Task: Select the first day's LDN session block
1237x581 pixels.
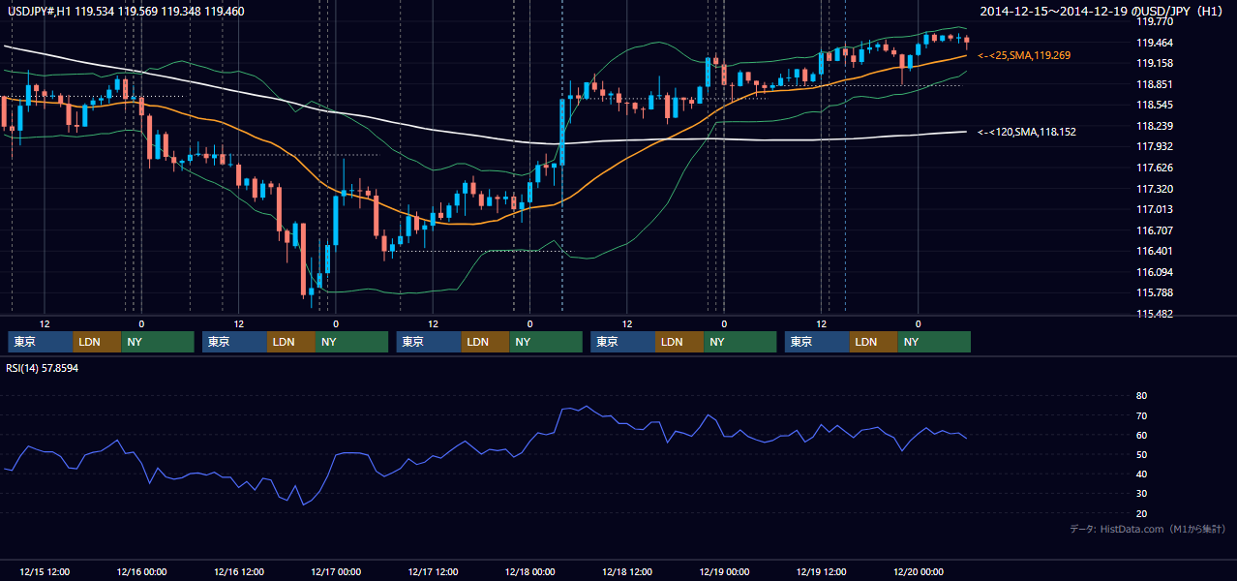Action: click(x=98, y=342)
